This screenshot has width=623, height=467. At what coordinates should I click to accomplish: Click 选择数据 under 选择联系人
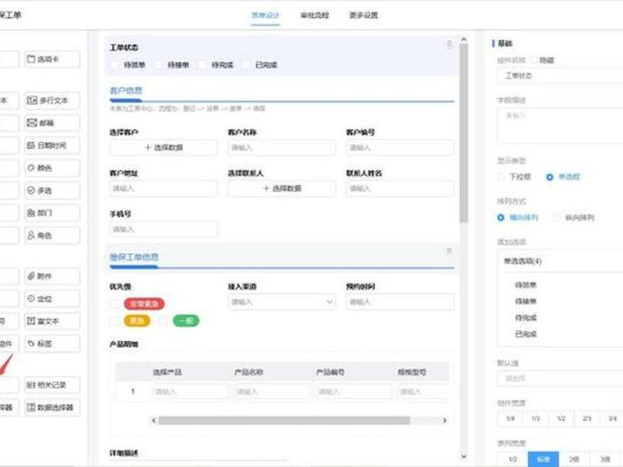pos(282,188)
